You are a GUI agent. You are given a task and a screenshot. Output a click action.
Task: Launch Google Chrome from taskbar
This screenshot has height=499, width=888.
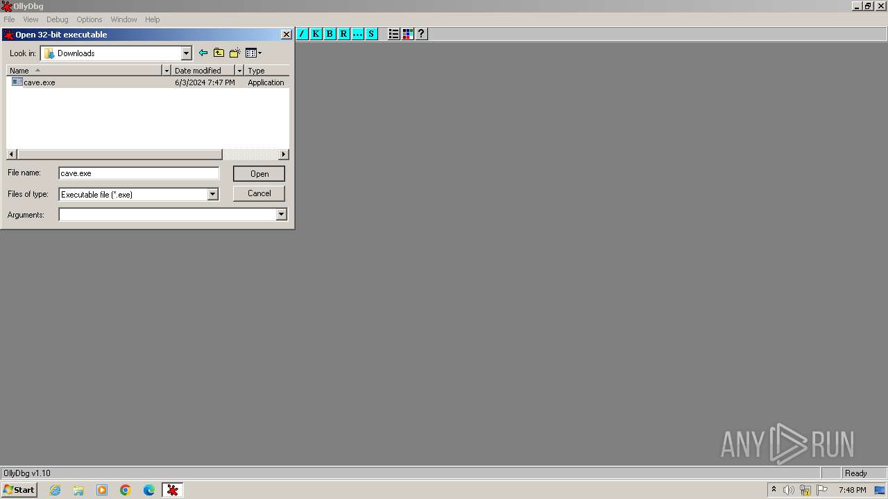pos(126,490)
